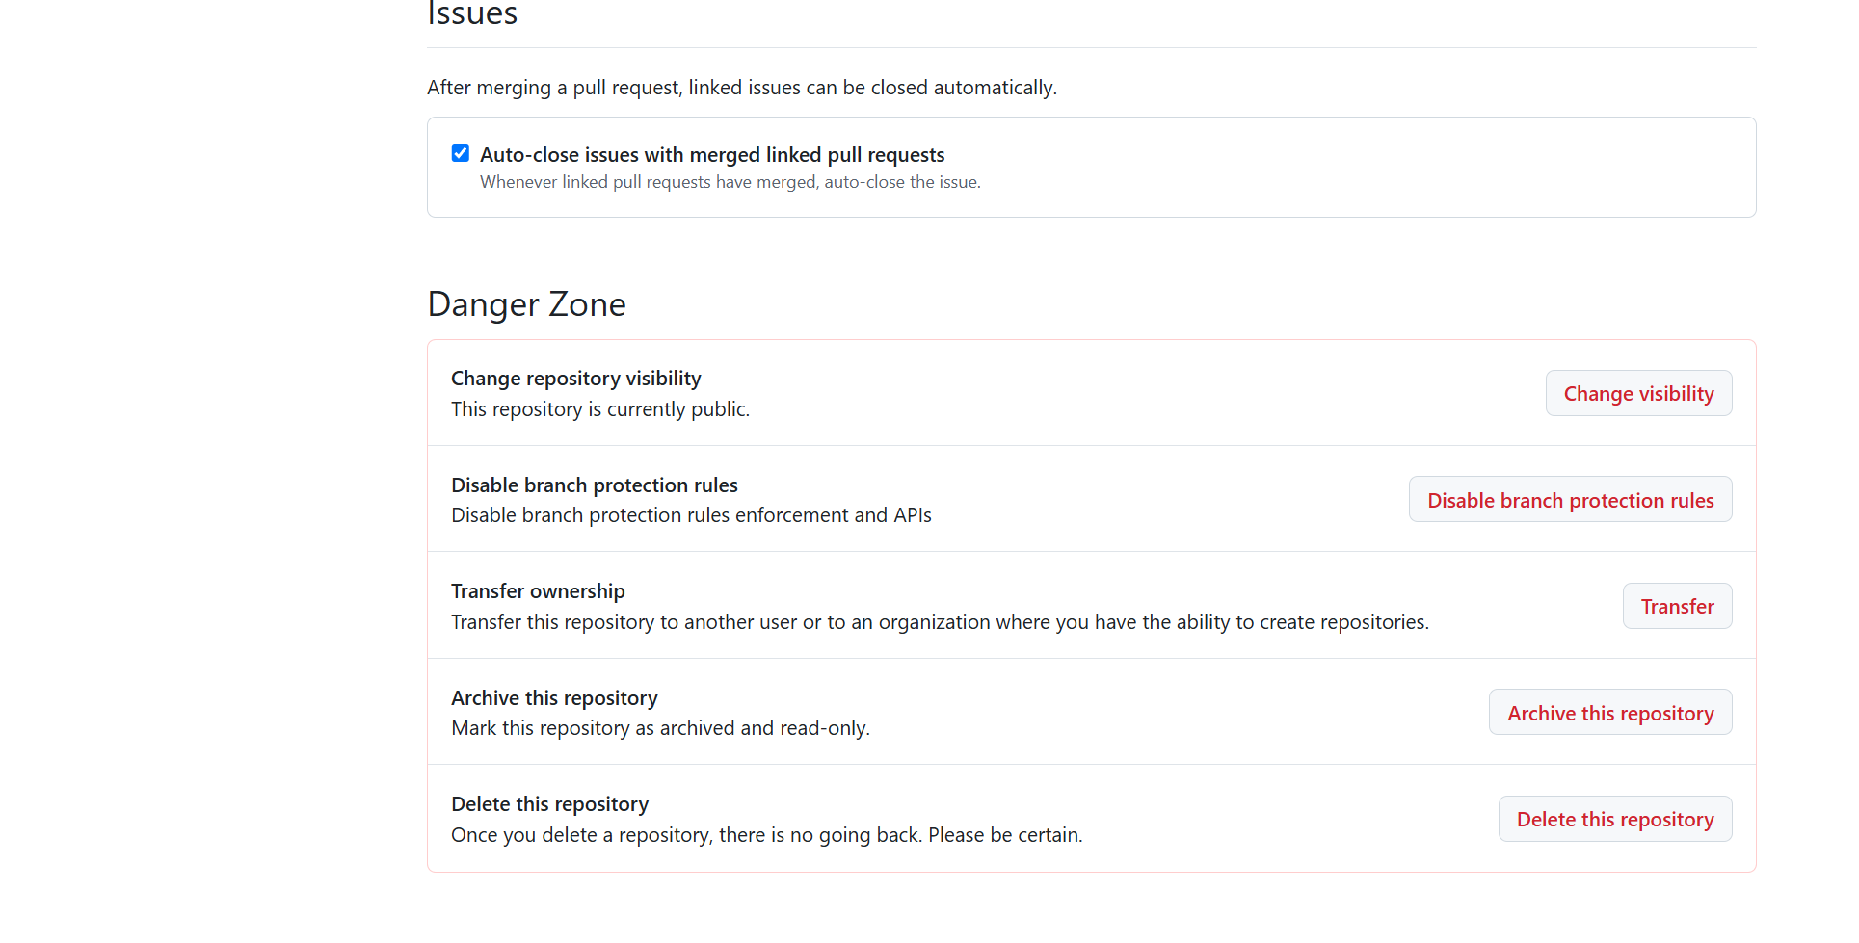Click the red Delete this repository button
Viewport: 1859px width, 943px height.
[1615, 819]
